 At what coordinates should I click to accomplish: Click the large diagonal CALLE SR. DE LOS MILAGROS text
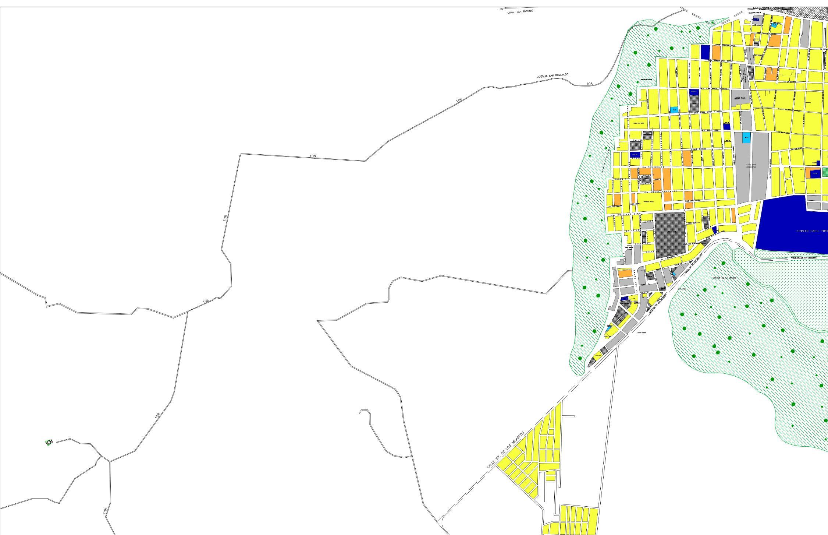coord(505,449)
